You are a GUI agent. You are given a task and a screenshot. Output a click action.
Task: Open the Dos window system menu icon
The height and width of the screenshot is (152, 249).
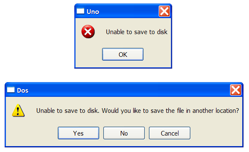coord(11,90)
